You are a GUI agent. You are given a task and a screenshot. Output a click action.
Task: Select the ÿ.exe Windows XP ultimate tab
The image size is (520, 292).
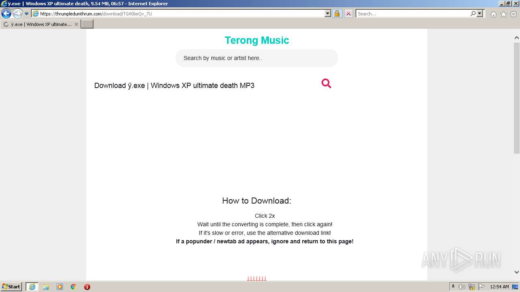pos(41,24)
